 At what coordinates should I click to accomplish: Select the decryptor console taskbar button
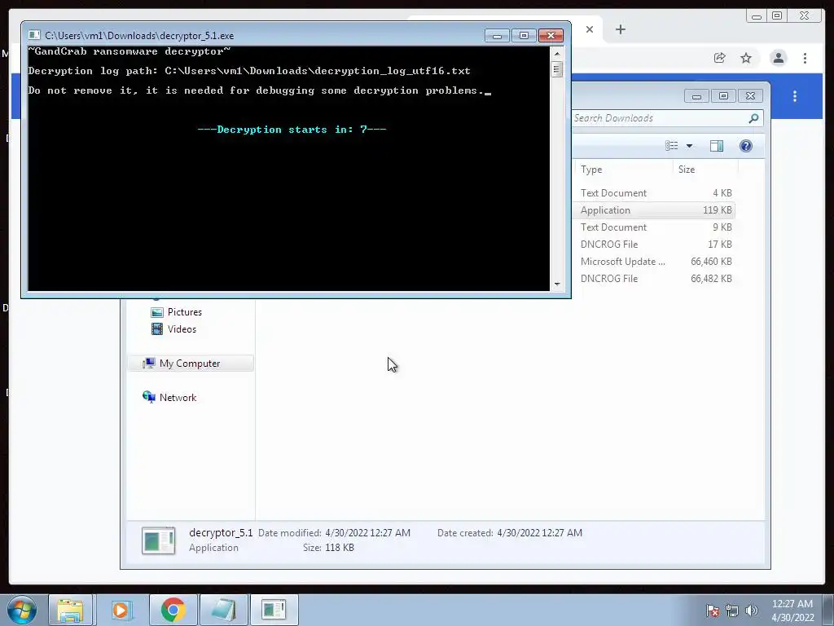[x=274, y=610]
